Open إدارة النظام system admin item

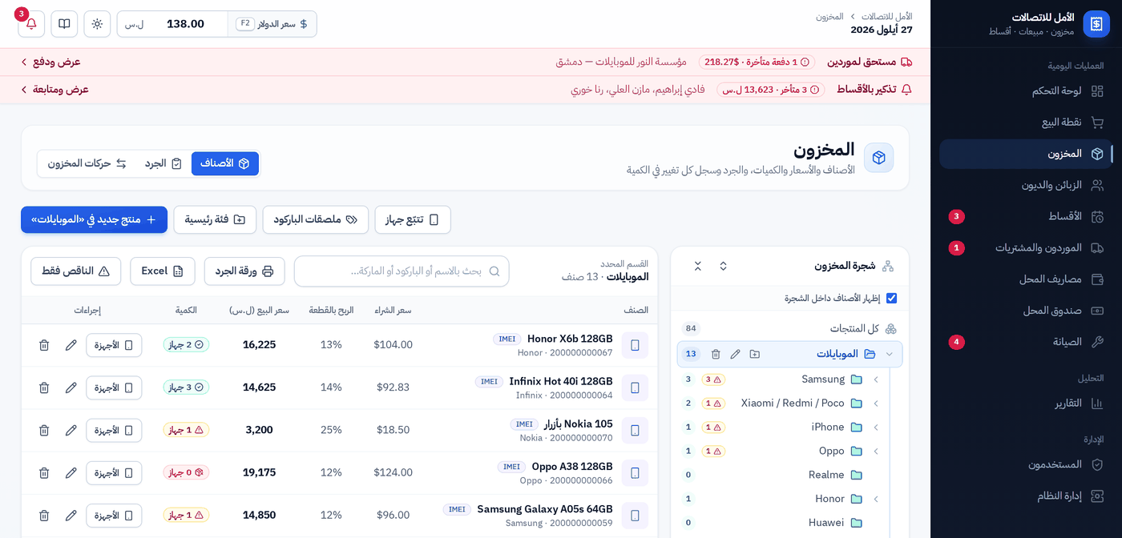pos(1026,496)
